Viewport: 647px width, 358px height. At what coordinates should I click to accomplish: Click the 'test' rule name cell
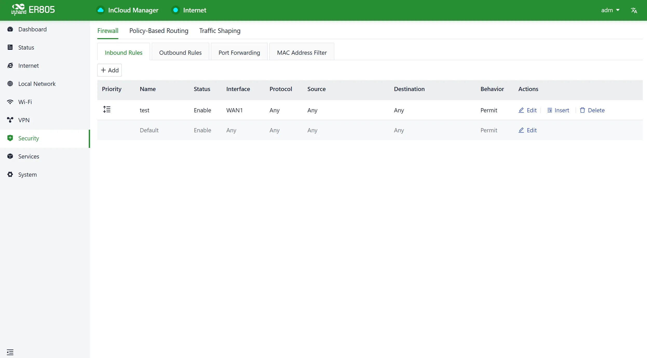(145, 110)
